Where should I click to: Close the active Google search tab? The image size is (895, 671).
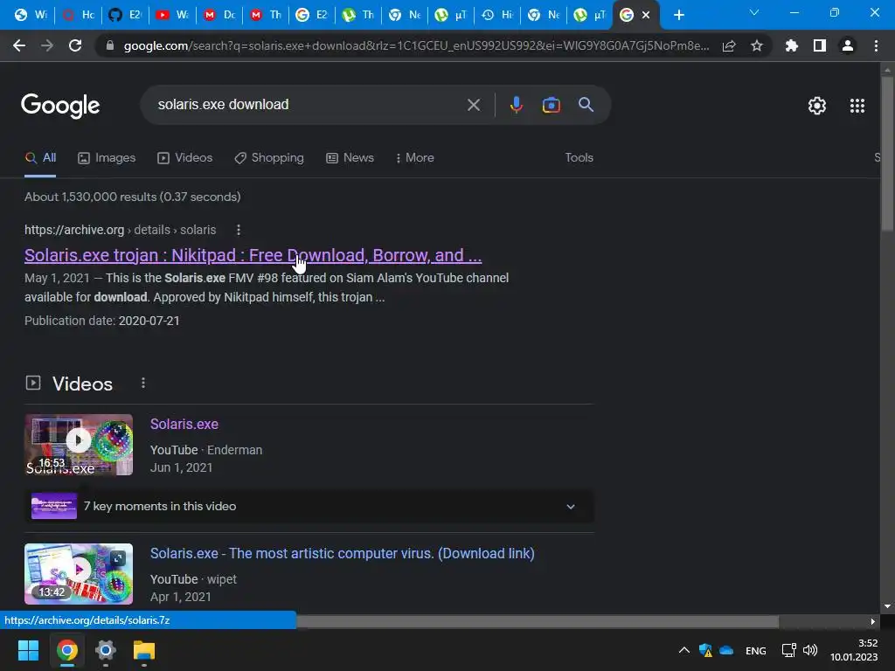(646, 15)
